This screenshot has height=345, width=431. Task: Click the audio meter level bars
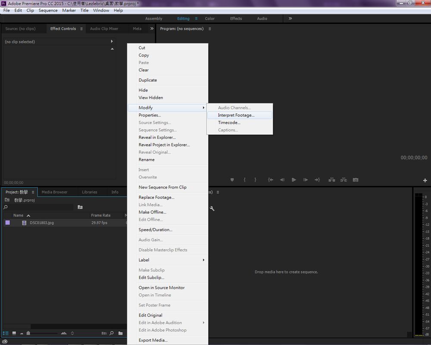pyautogui.click(x=419, y=264)
